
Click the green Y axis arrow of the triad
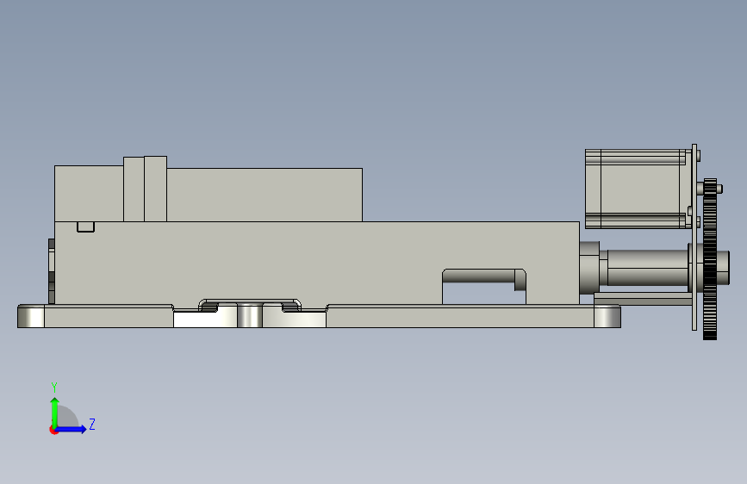54,412
